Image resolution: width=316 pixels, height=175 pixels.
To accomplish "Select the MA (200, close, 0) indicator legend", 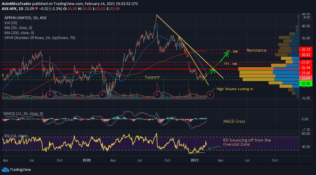I will coord(19,33).
